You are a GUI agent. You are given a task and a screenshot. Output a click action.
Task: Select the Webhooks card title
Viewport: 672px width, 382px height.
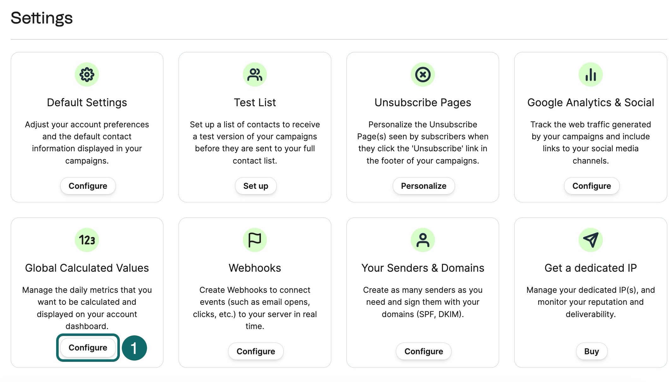[x=255, y=268]
